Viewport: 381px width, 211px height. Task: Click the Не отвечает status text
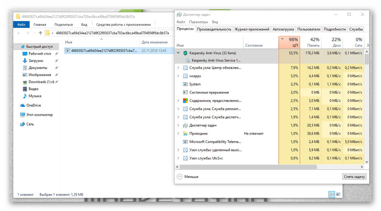tap(254, 134)
